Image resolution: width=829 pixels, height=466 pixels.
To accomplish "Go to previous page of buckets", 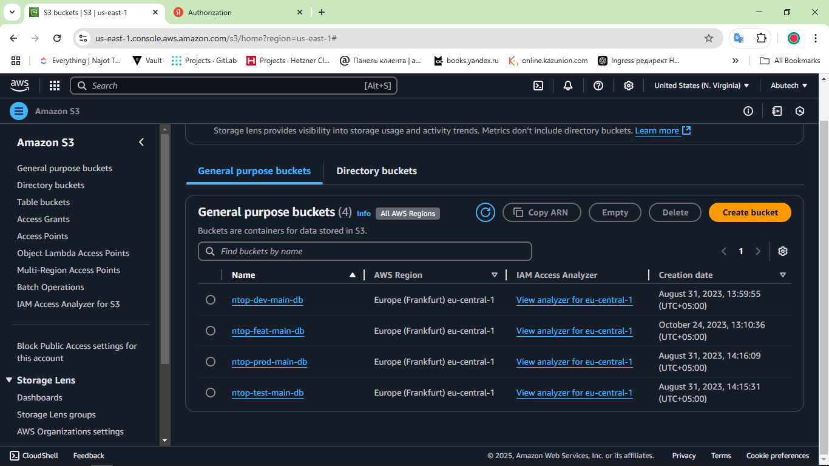I will [x=723, y=251].
